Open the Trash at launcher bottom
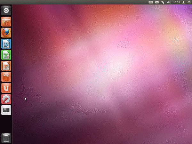The height and width of the screenshot is (144, 192). click(6, 138)
